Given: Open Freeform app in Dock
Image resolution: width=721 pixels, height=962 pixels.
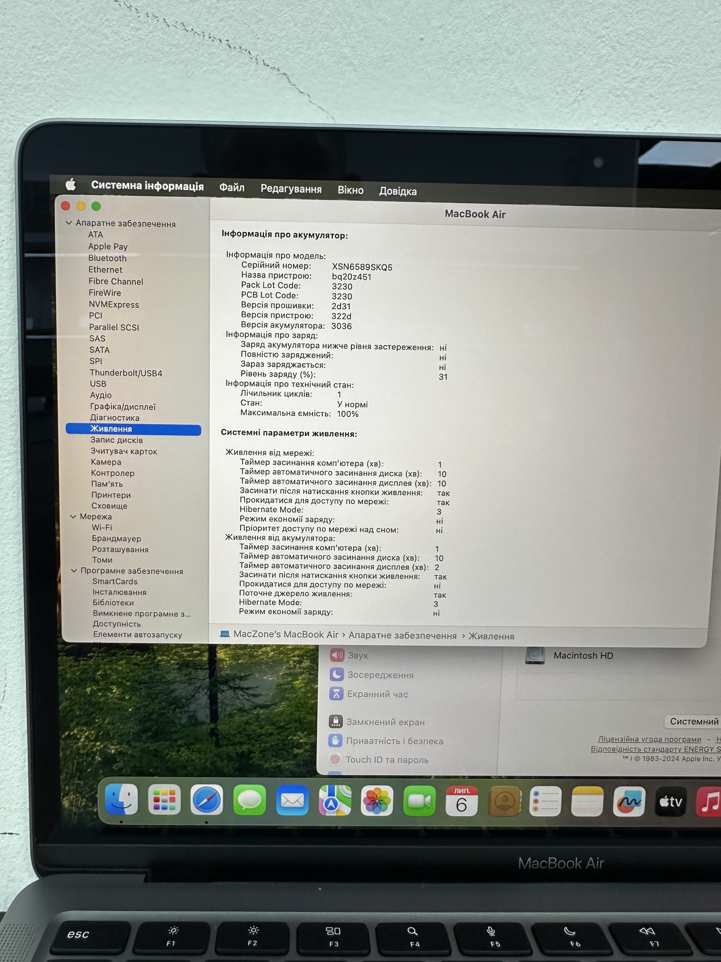Looking at the screenshot, I should pos(629,801).
